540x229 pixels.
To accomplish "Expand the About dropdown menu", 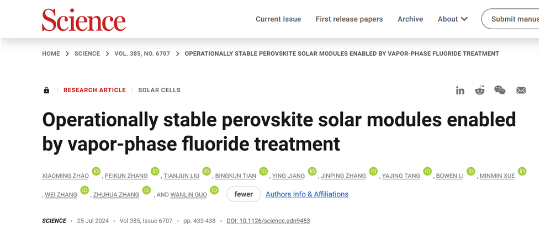I will [453, 19].
